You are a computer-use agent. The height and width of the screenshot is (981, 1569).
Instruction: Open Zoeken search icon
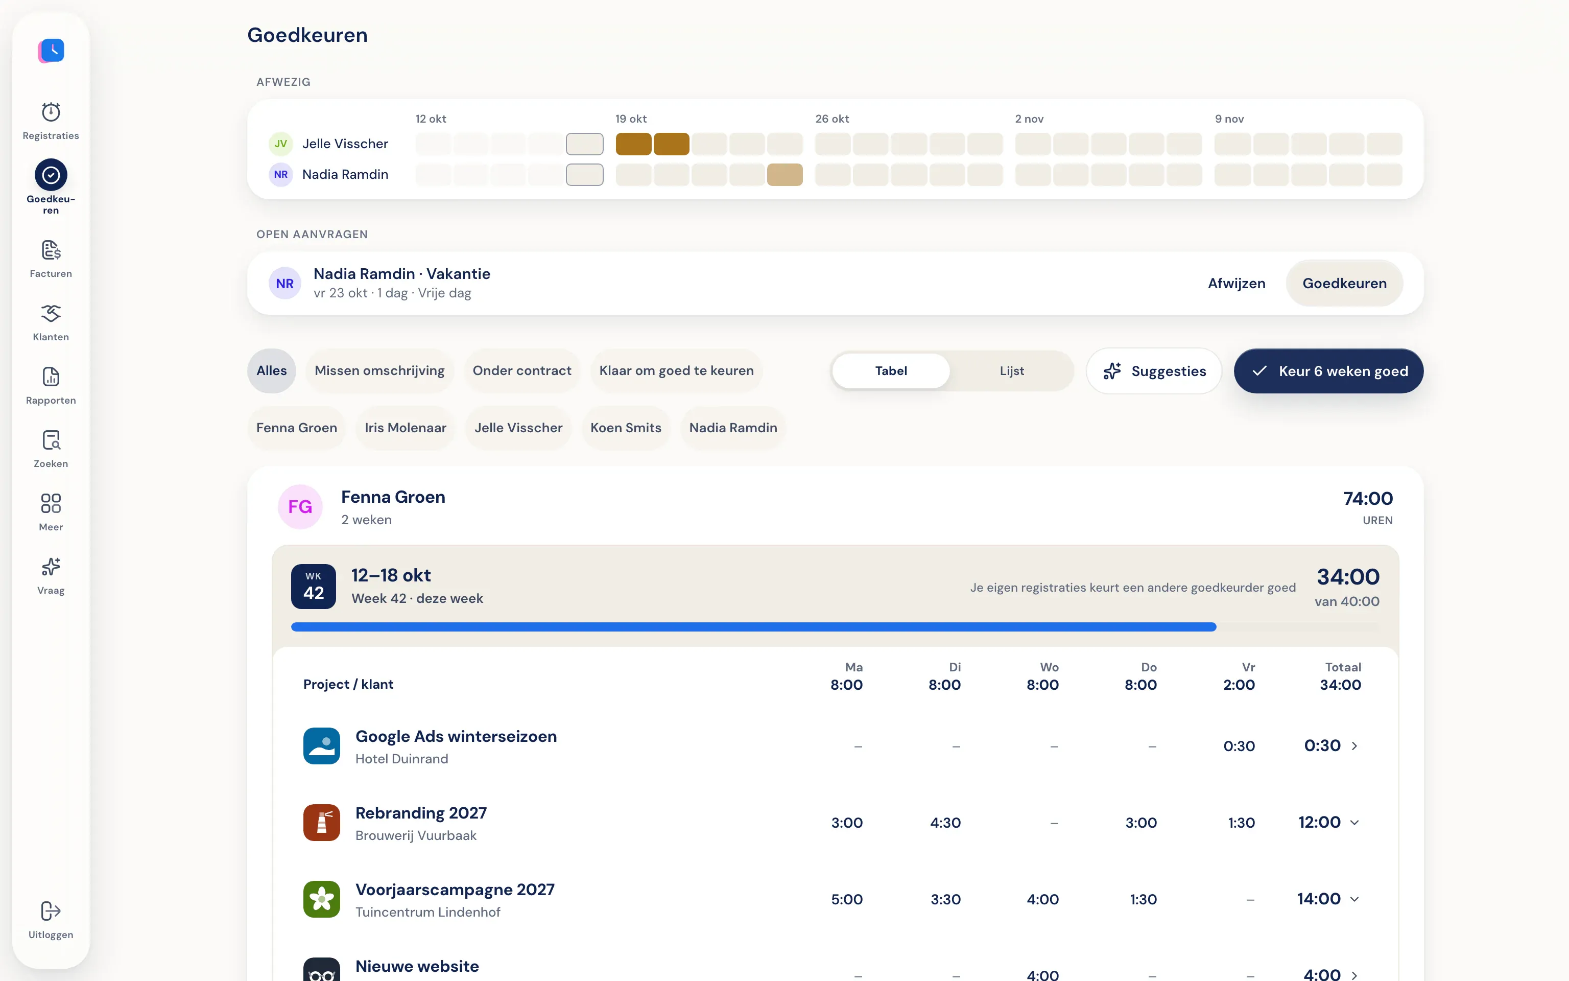coord(51,440)
